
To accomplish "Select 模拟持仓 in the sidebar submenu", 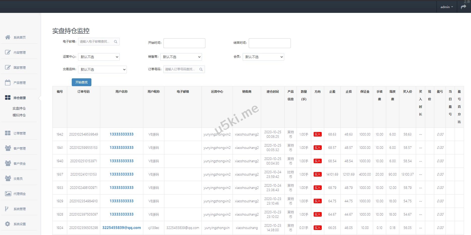I will (x=19, y=115).
